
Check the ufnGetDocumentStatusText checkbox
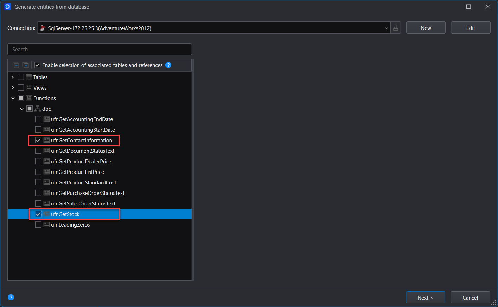pyautogui.click(x=38, y=151)
